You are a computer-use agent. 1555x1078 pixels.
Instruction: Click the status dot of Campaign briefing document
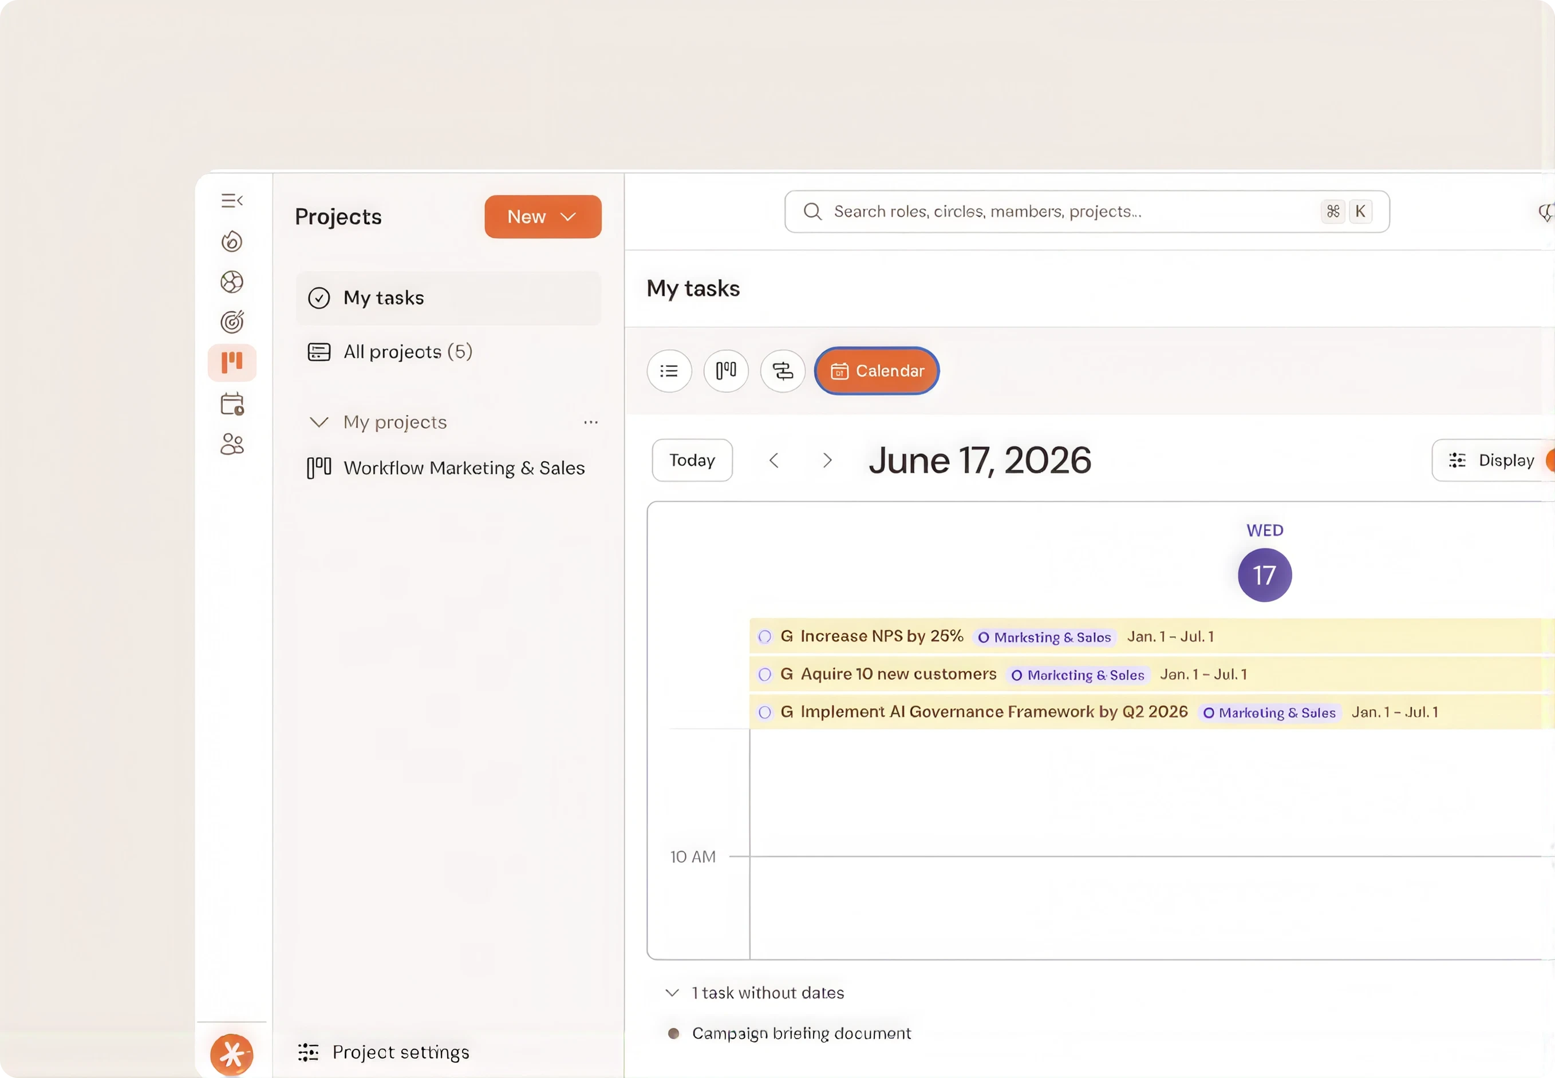tap(673, 1033)
